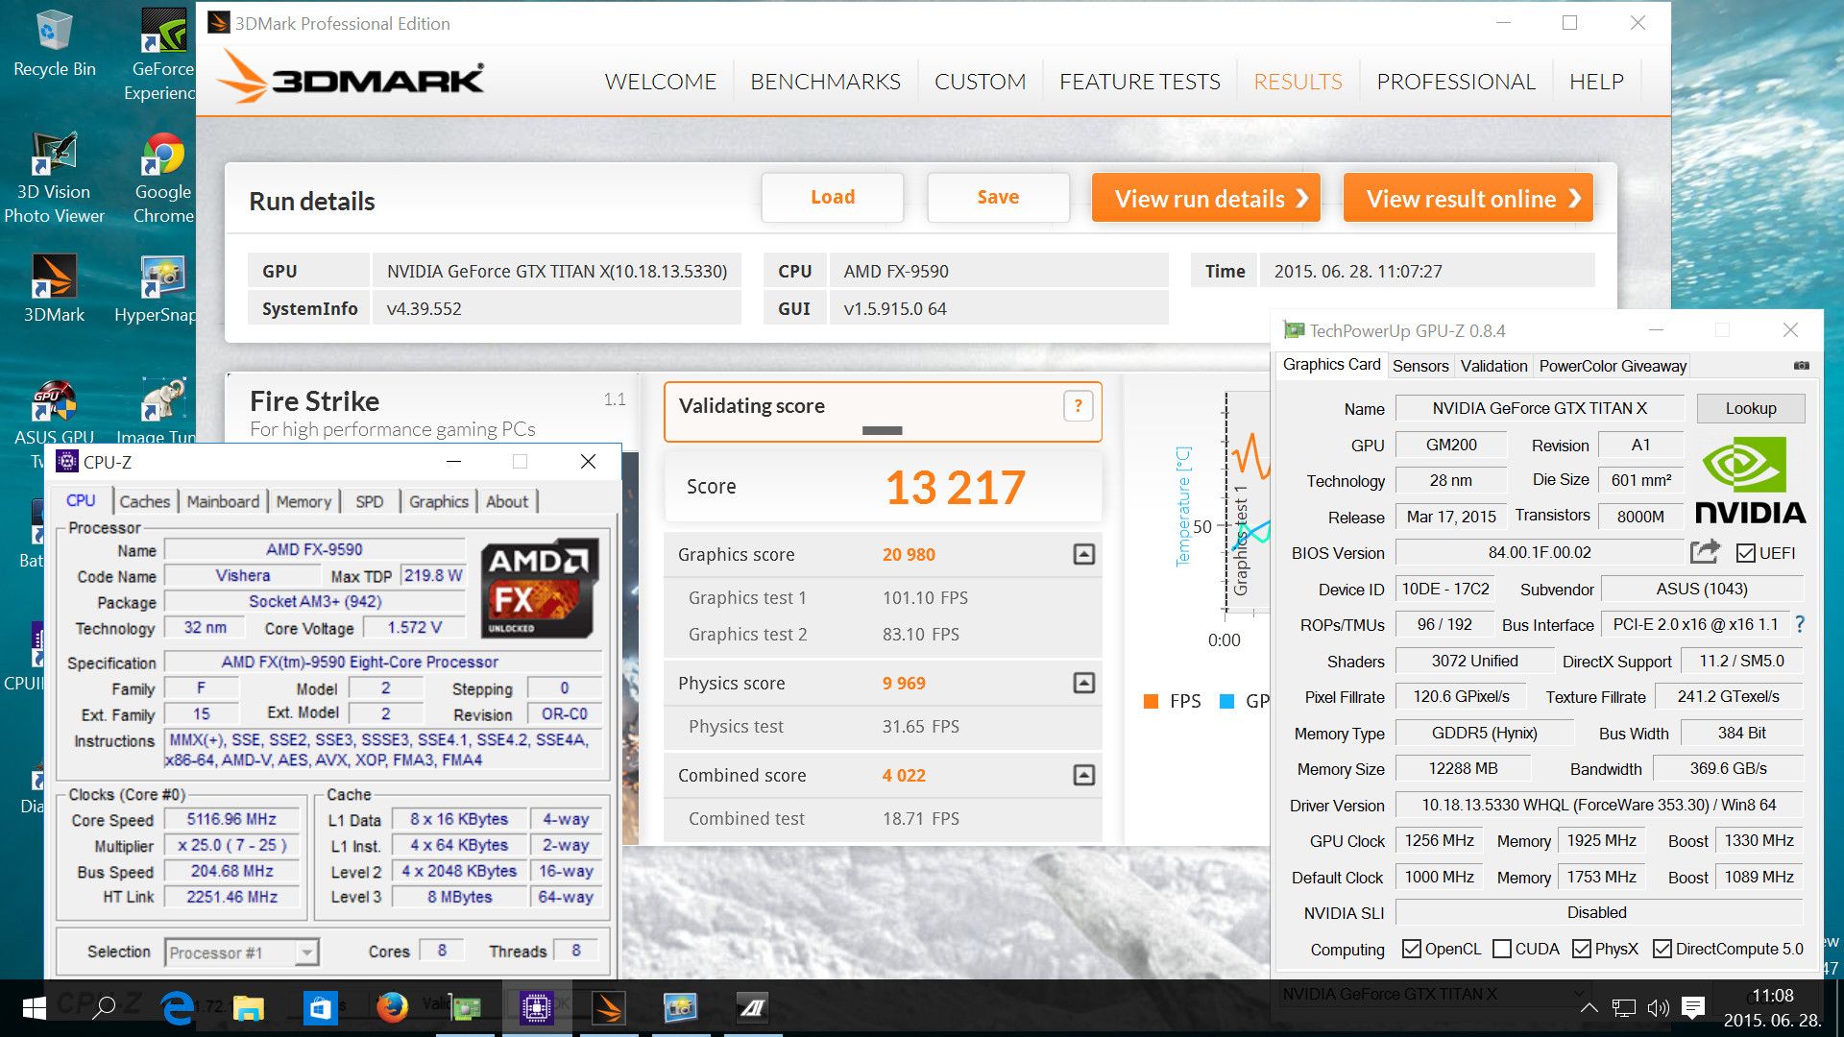
Task: Click the BIOS share/export icon in GPU-Z
Action: 1705,551
